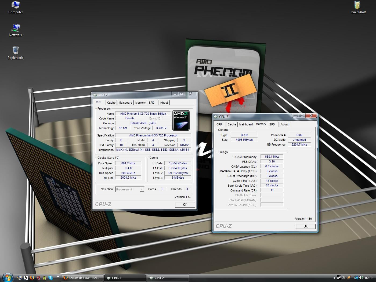Click the volume speaker tray icon
This screenshot has height=282, width=376.
[361, 278]
